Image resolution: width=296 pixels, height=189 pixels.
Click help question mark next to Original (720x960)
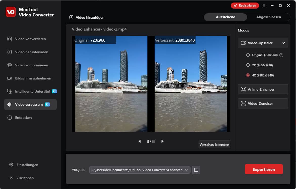pyautogui.click(x=281, y=55)
